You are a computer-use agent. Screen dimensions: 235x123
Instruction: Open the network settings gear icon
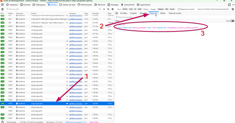tap(233, 9)
